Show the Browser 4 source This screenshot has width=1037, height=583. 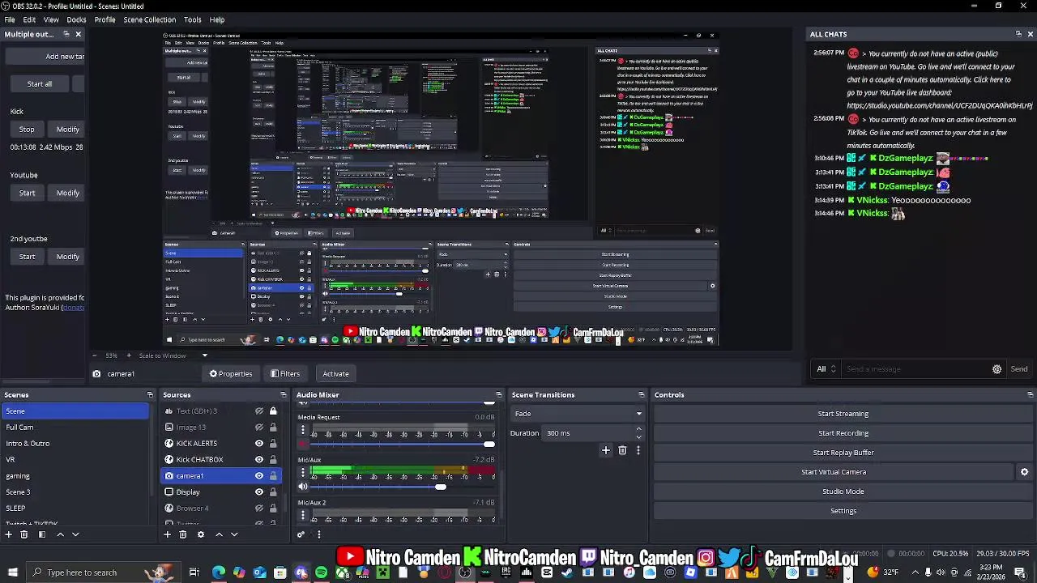259,509
